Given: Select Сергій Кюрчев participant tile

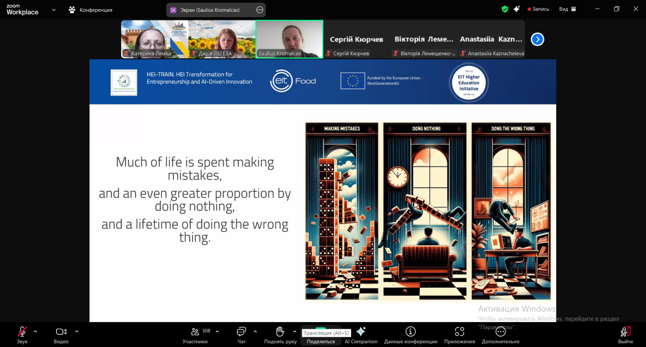Looking at the screenshot, I should (x=357, y=39).
